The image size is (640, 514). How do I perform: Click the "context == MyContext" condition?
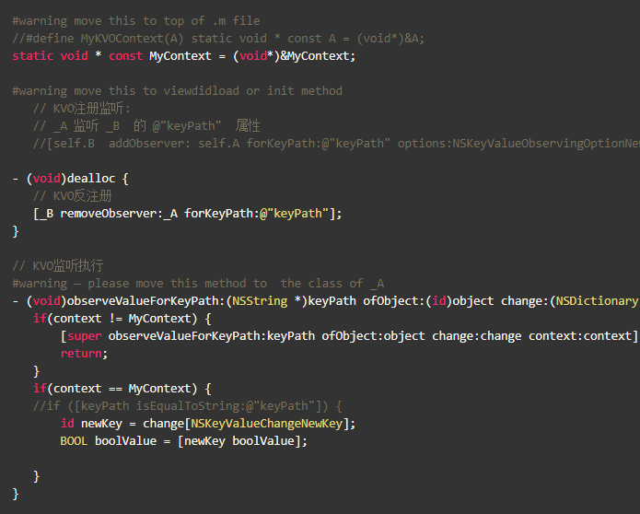tap(124, 388)
